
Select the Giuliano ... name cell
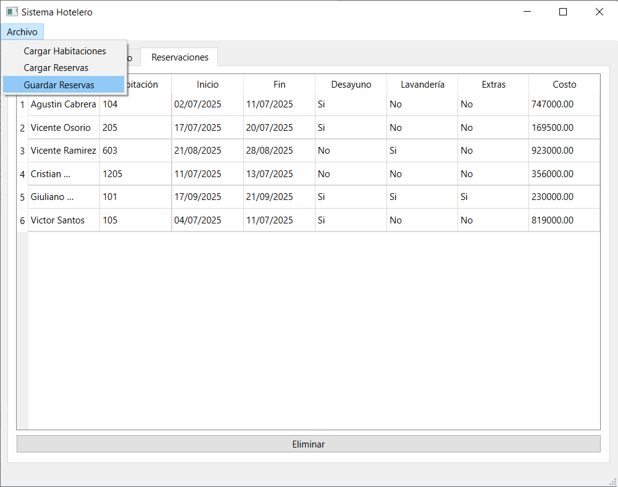tap(64, 197)
